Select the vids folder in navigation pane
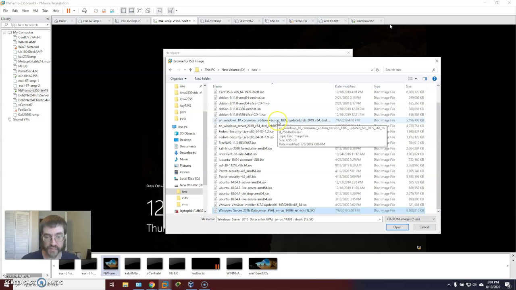This screenshot has height=290, width=516. coord(185,198)
